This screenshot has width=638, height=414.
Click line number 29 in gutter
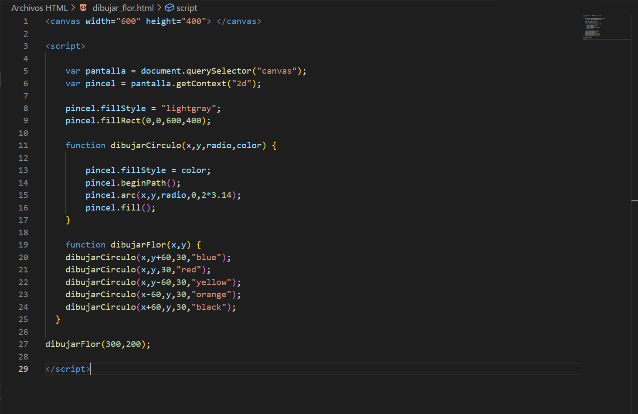point(23,369)
